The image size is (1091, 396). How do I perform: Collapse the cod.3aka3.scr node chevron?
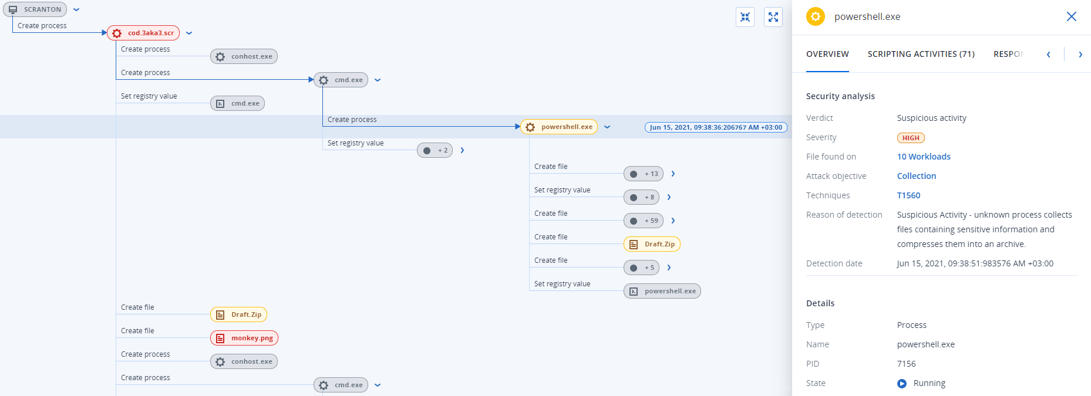coord(189,33)
